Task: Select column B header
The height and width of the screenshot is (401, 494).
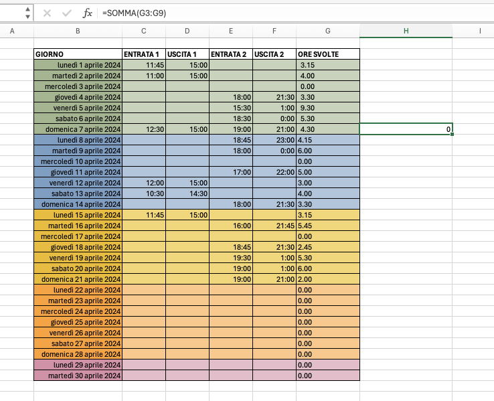Action: (x=78, y=31)
